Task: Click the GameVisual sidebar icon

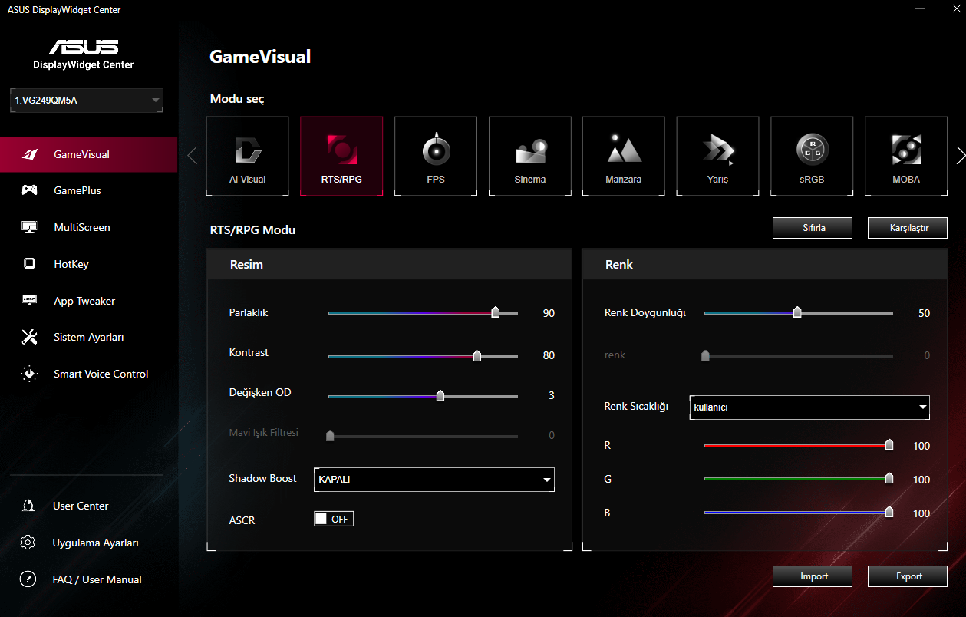Action: tap(29, 154)
